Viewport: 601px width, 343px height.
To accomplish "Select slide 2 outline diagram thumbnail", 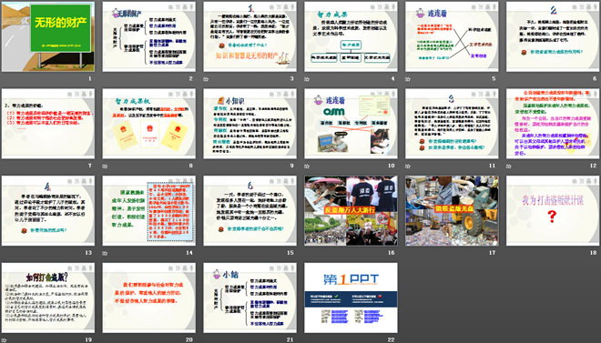I will click(149, 36).
